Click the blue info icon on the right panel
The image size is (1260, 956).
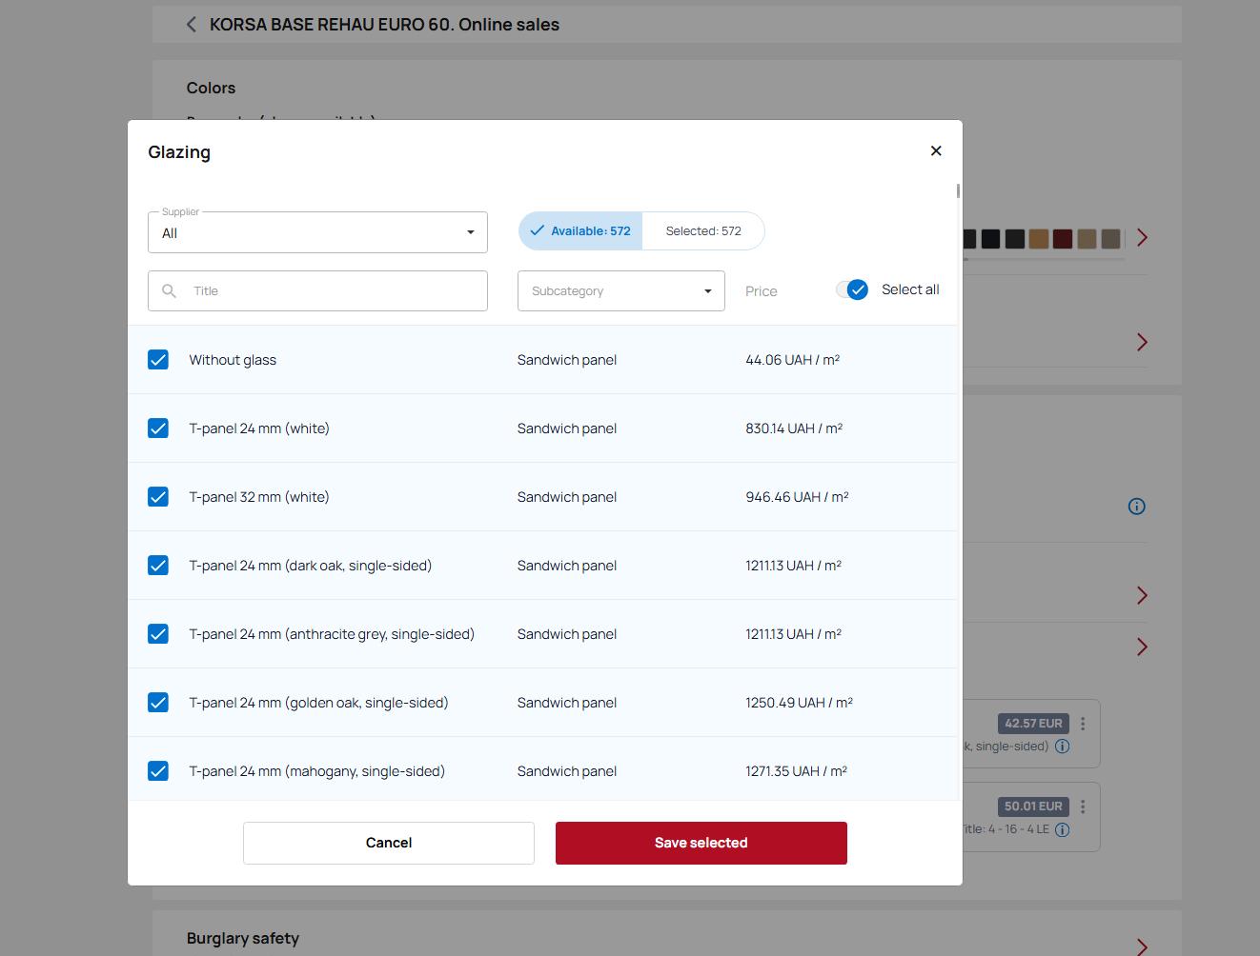point(1136,507)
